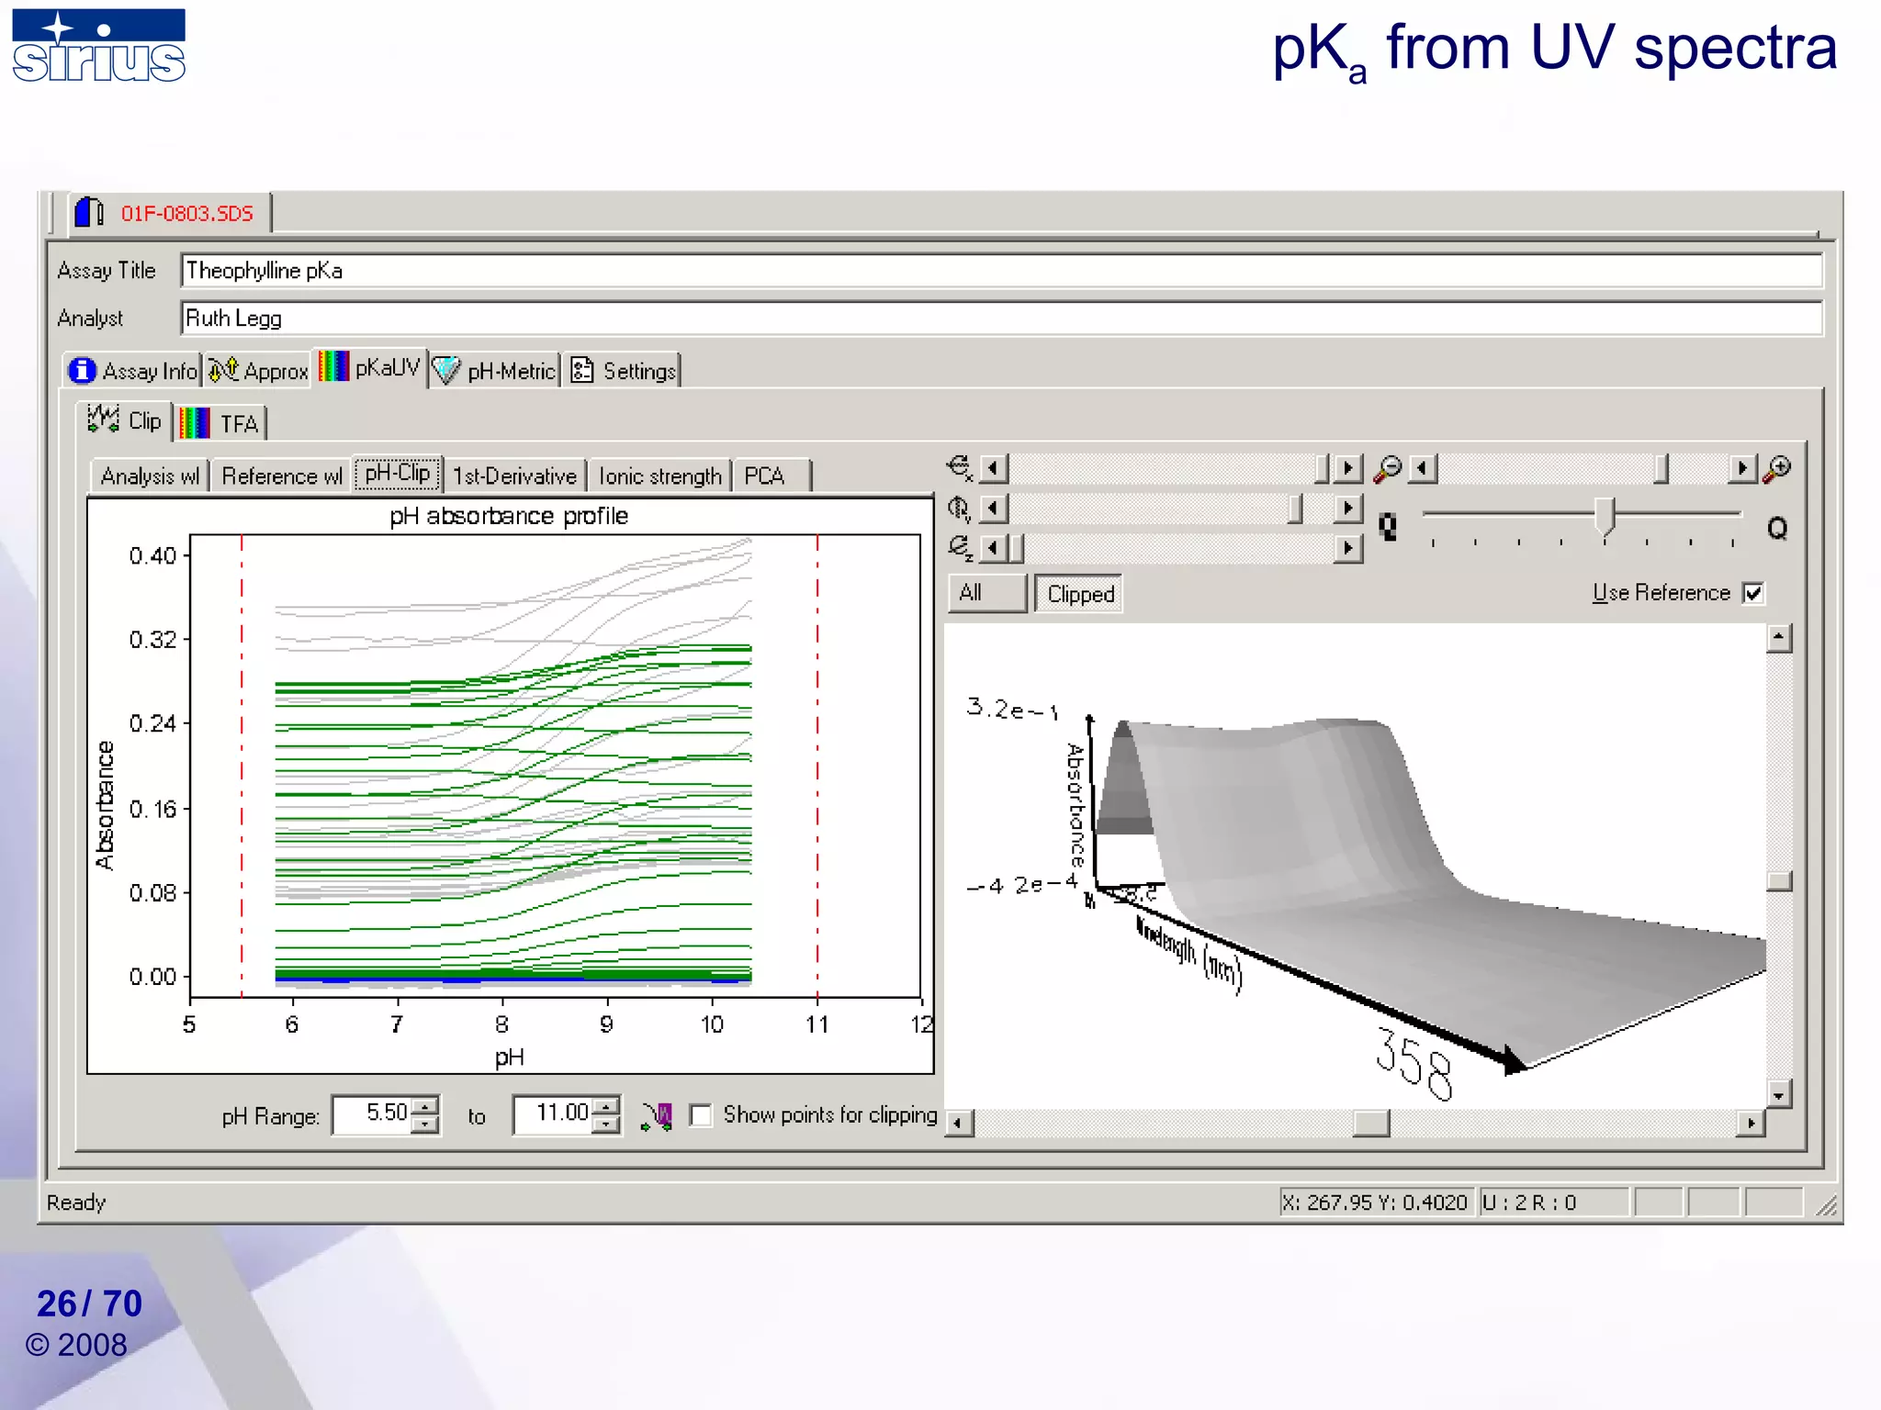Toggle the Clipped view button
Viewport: 1881px width, 1410px height.
pyautogui.click(x=1079, y=594)
